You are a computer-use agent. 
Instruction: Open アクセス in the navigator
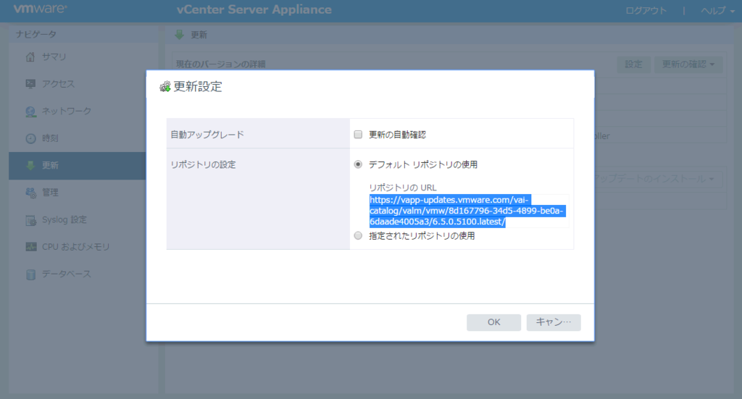[58, 84]
